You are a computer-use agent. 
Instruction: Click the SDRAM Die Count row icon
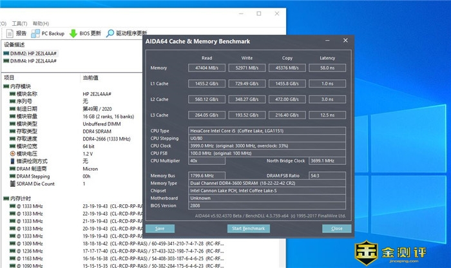click(x=12, y=184)
